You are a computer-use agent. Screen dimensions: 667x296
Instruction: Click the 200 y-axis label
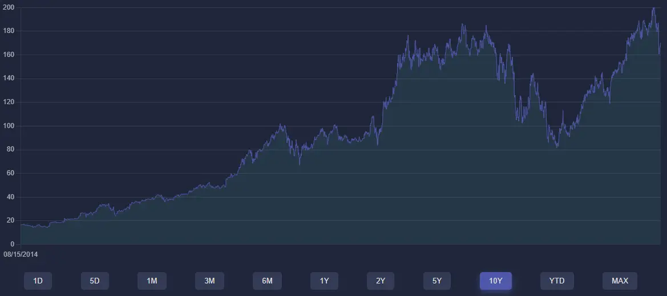pos(9,7)
